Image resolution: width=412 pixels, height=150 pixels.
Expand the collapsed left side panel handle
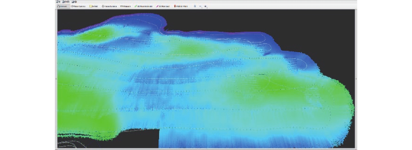[56, 79]
